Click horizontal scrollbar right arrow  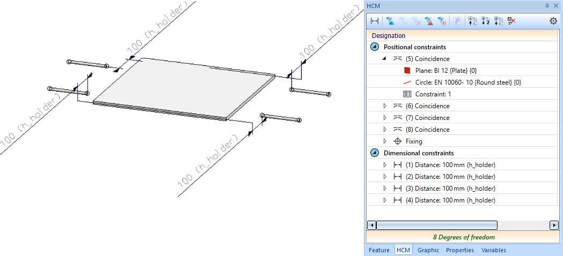[x=554, y=225]
